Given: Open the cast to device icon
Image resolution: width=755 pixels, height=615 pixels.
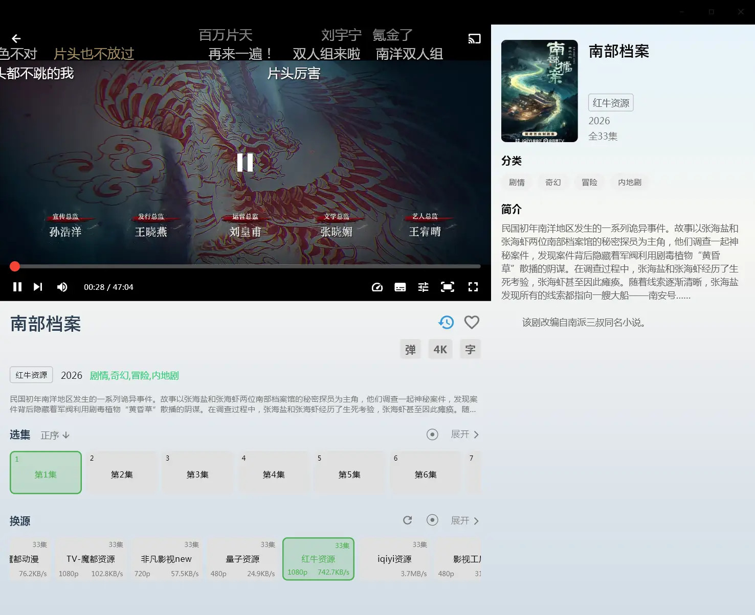Looking at the screenshot, I should [474, 38].
